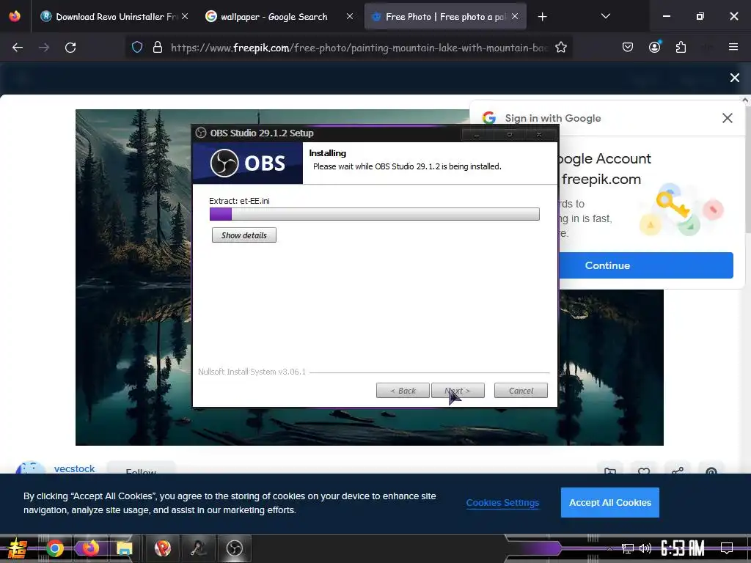Click Accept All Cookies button

pos(609,502)
